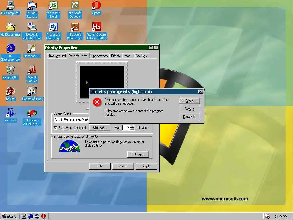Click the system tray scheduler icon
This screenshot has width=293, height=220.
click(267, 217)
